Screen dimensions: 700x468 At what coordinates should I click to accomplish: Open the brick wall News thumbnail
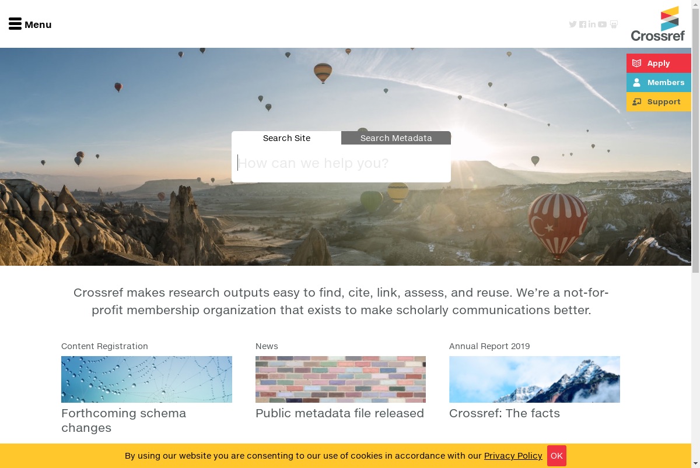pyautogui.click(x=341, y=379)
